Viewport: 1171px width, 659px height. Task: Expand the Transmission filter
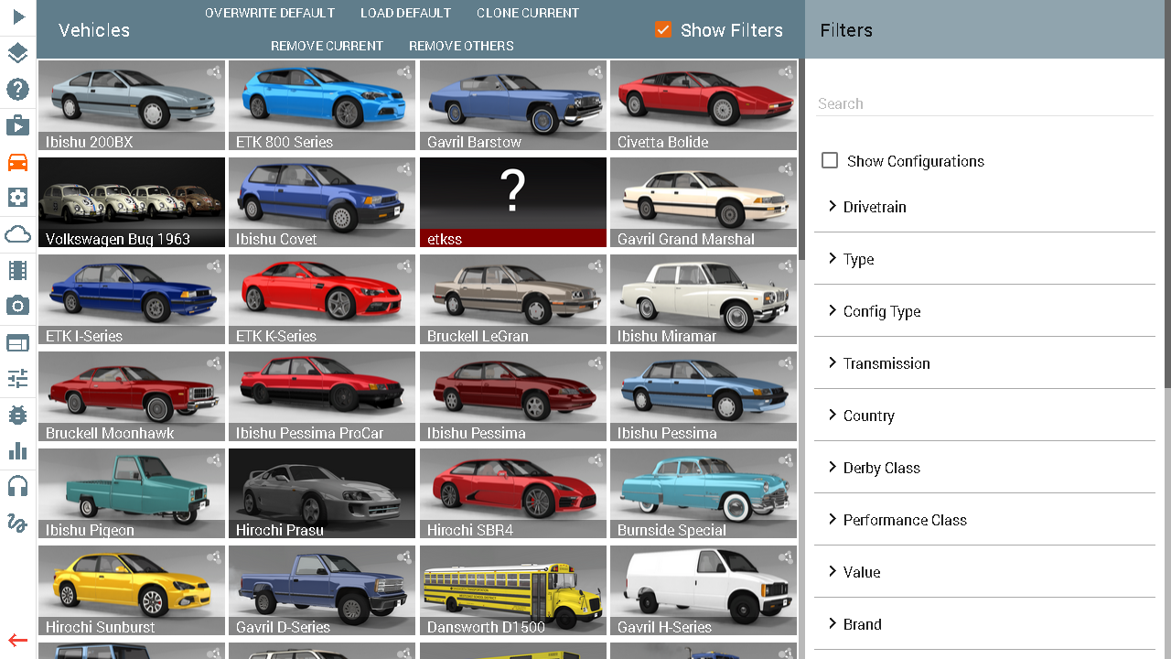[984, 363]
